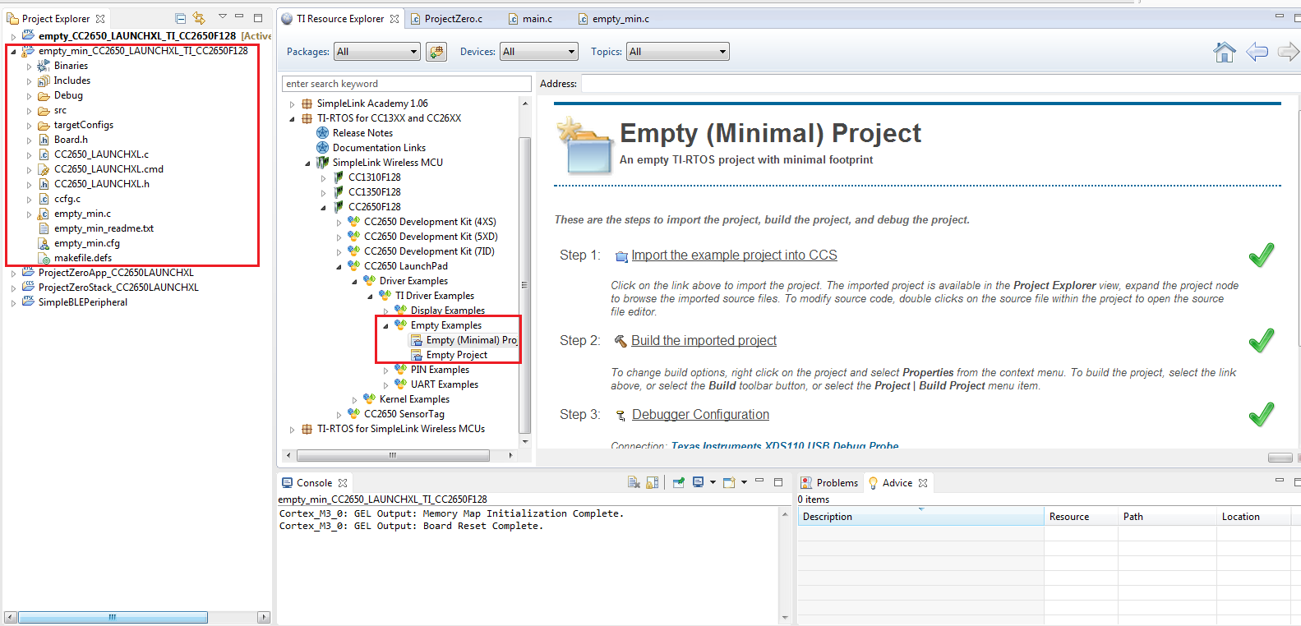Clear the Console output

point(634,482)
